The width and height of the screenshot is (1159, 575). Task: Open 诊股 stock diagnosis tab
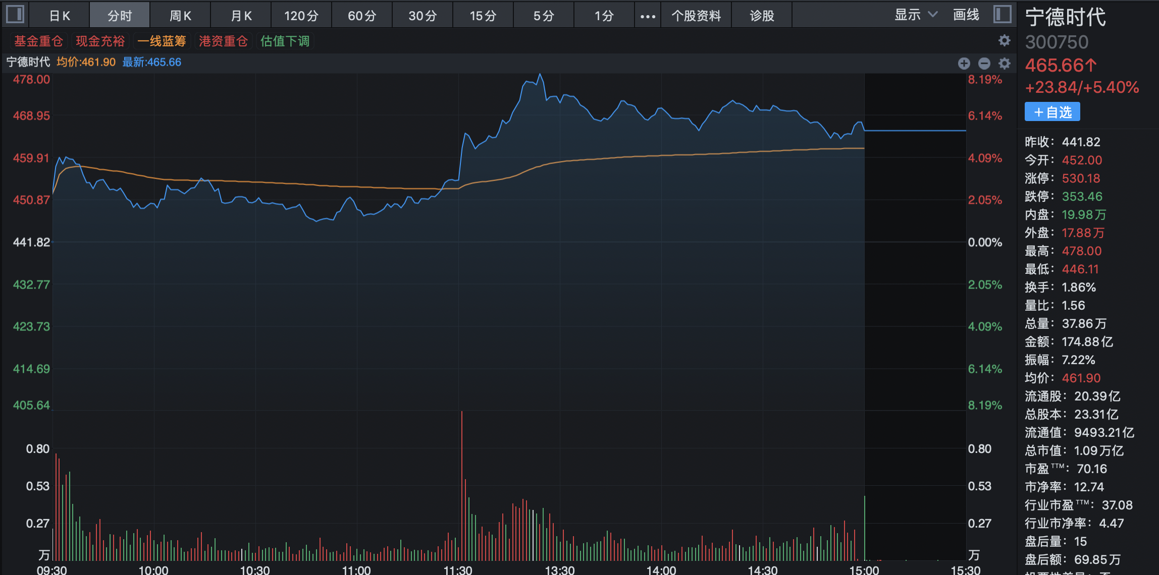click(762, 16)
